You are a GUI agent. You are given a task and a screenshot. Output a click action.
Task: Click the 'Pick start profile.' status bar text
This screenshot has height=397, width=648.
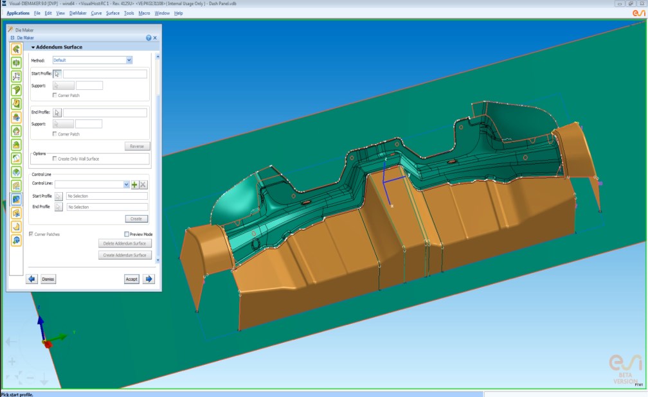(17, 394)
